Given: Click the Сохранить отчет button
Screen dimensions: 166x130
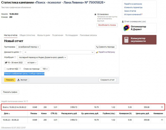Looking at the screenshot, I should pyautogui.click(x=107, y=80).
